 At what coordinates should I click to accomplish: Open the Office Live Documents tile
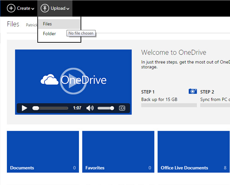tap(194, 151)
